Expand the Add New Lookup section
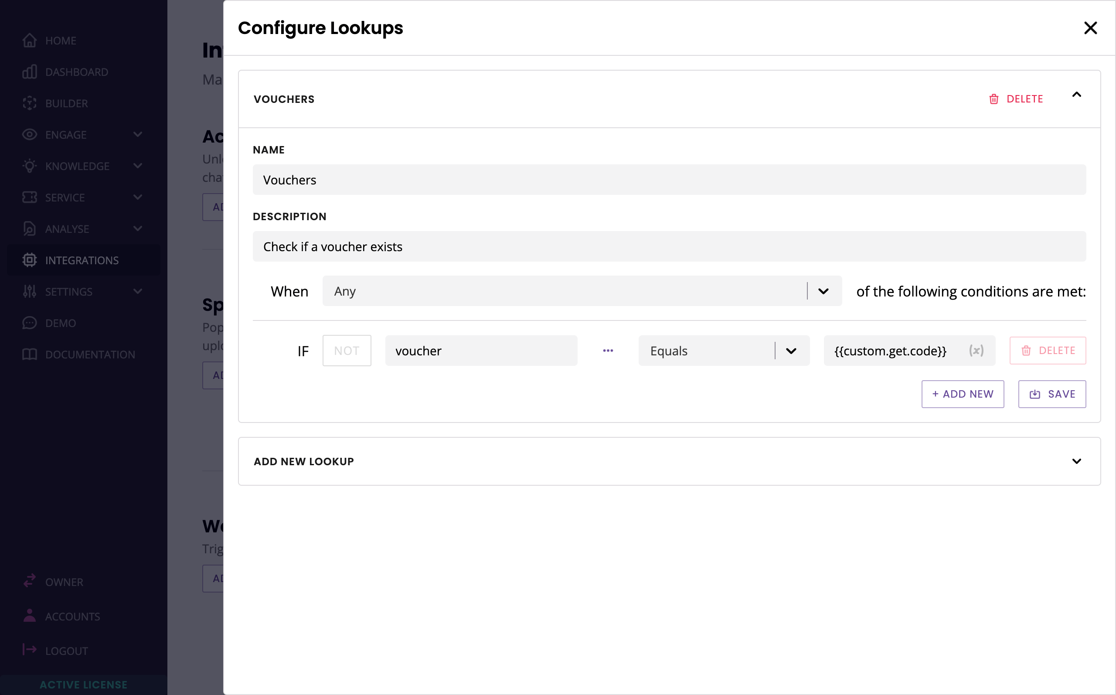1116x695 pixels. [x=1076, y=461]
